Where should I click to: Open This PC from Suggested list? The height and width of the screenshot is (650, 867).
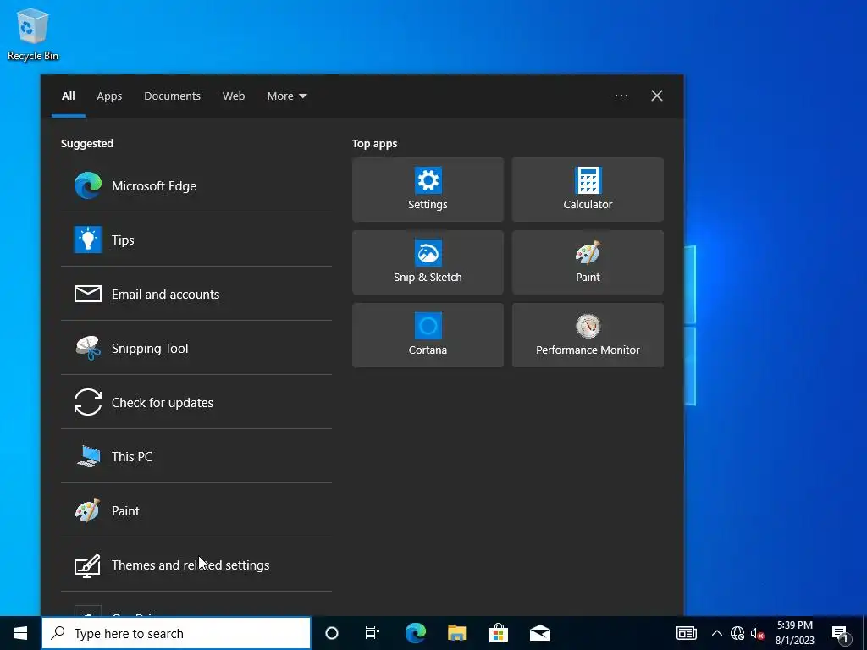point(196,456)
